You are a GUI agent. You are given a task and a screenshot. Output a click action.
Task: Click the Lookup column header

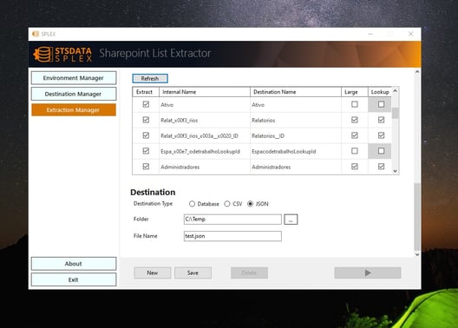pos(380,92)
